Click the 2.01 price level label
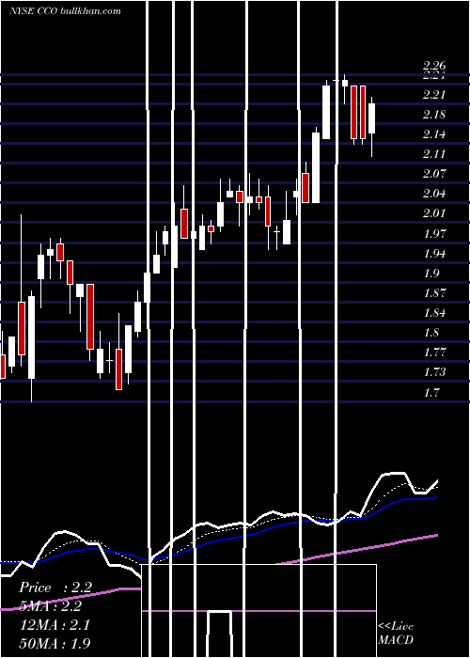 pos(434,213)
